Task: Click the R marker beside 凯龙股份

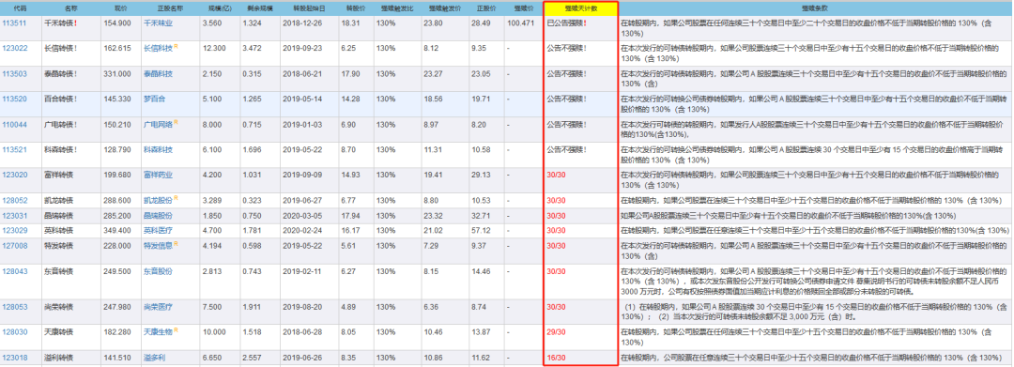Action: (176, 198)
